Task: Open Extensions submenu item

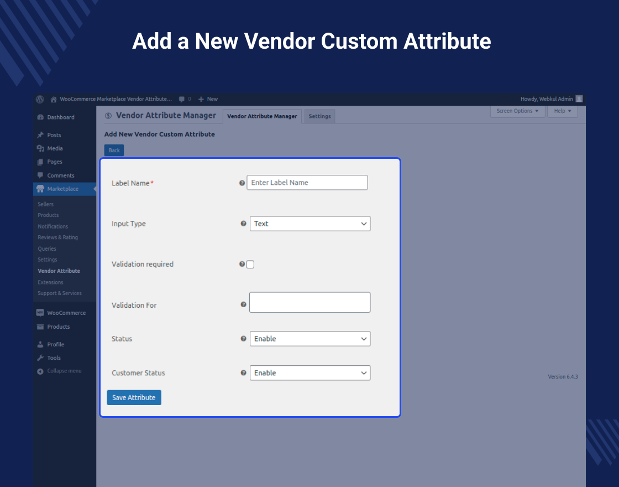Action: coord(50,282)
